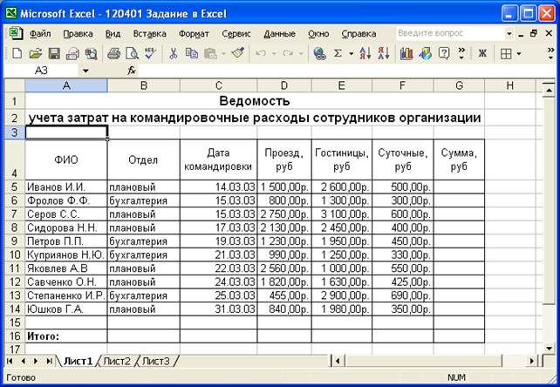Switch to the Лист2 sheet tab
560x387 pixels.
tap(117, 362)
